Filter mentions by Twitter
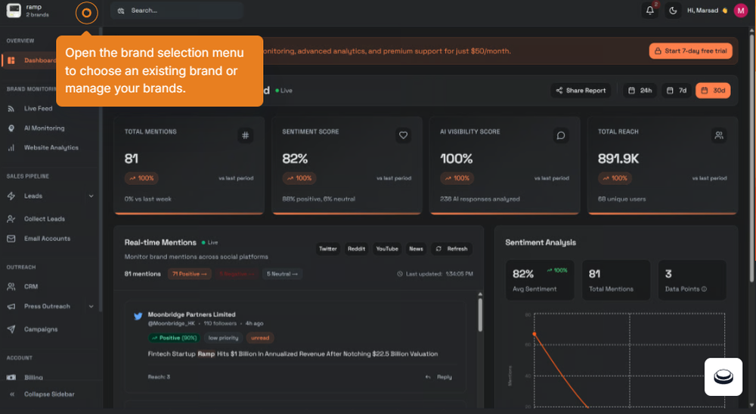This screenshot has height=414, width=756. (328, 249)
